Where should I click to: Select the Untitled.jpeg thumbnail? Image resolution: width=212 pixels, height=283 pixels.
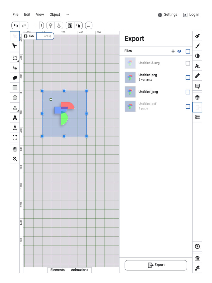coord(130,92)
